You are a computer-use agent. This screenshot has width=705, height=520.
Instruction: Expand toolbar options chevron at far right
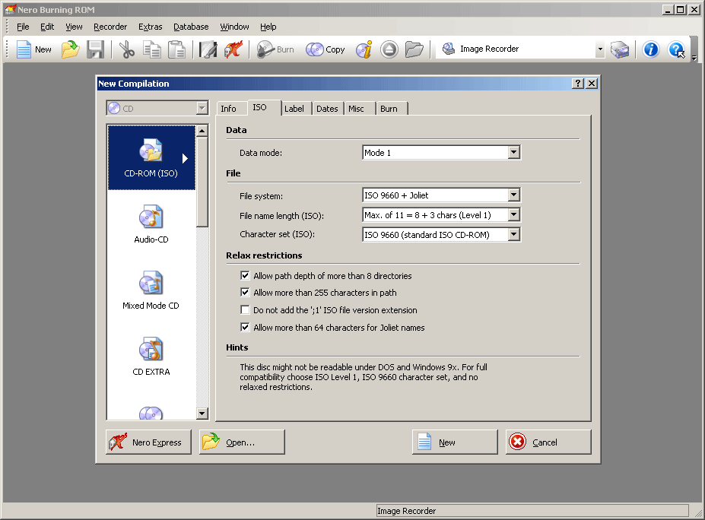(694, 58)
